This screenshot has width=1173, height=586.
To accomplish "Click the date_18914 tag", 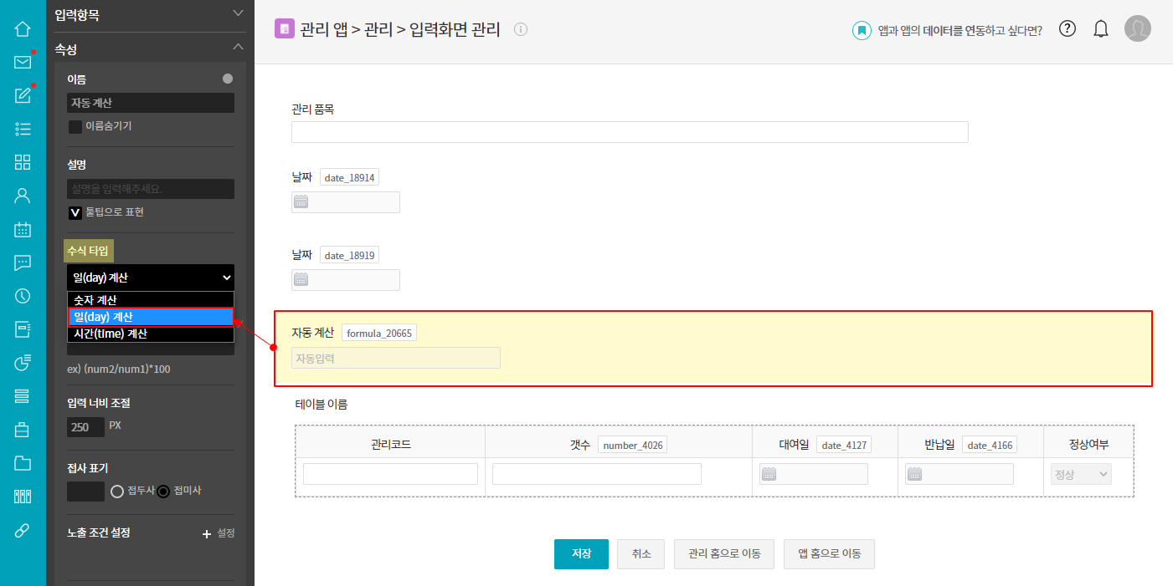I will point(350,177).
